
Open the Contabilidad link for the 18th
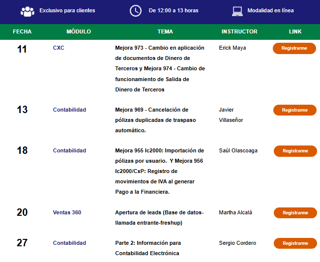point(69,150)
